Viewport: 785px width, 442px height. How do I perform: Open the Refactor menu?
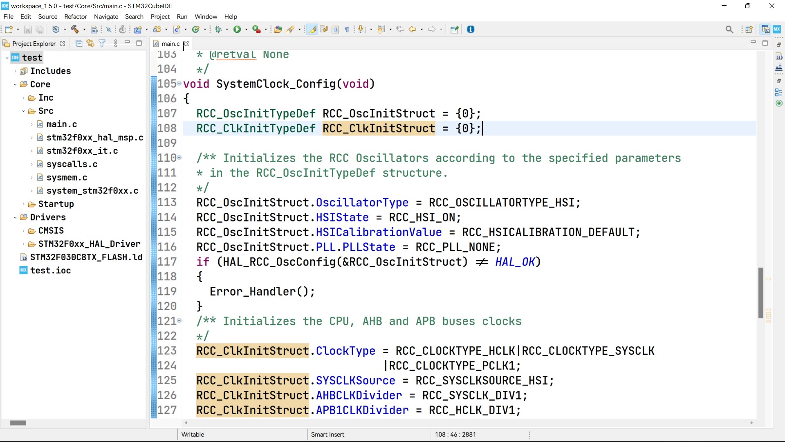point(76,17)
